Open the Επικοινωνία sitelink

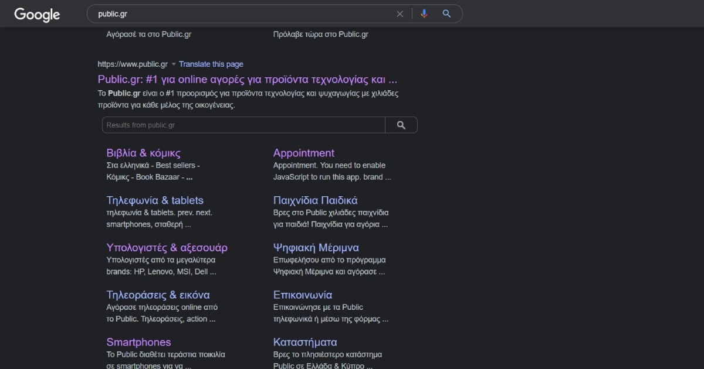pyautogui.click(x=303, y=295)
